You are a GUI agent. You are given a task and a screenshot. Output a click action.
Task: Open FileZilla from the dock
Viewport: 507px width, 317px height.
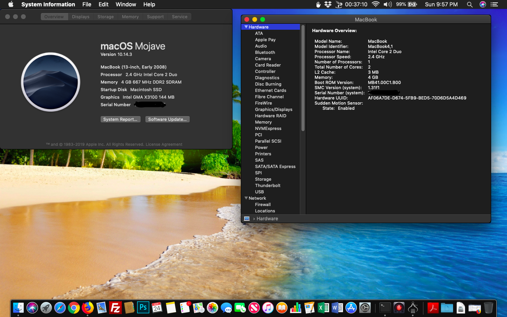click(x=115, y=307)
